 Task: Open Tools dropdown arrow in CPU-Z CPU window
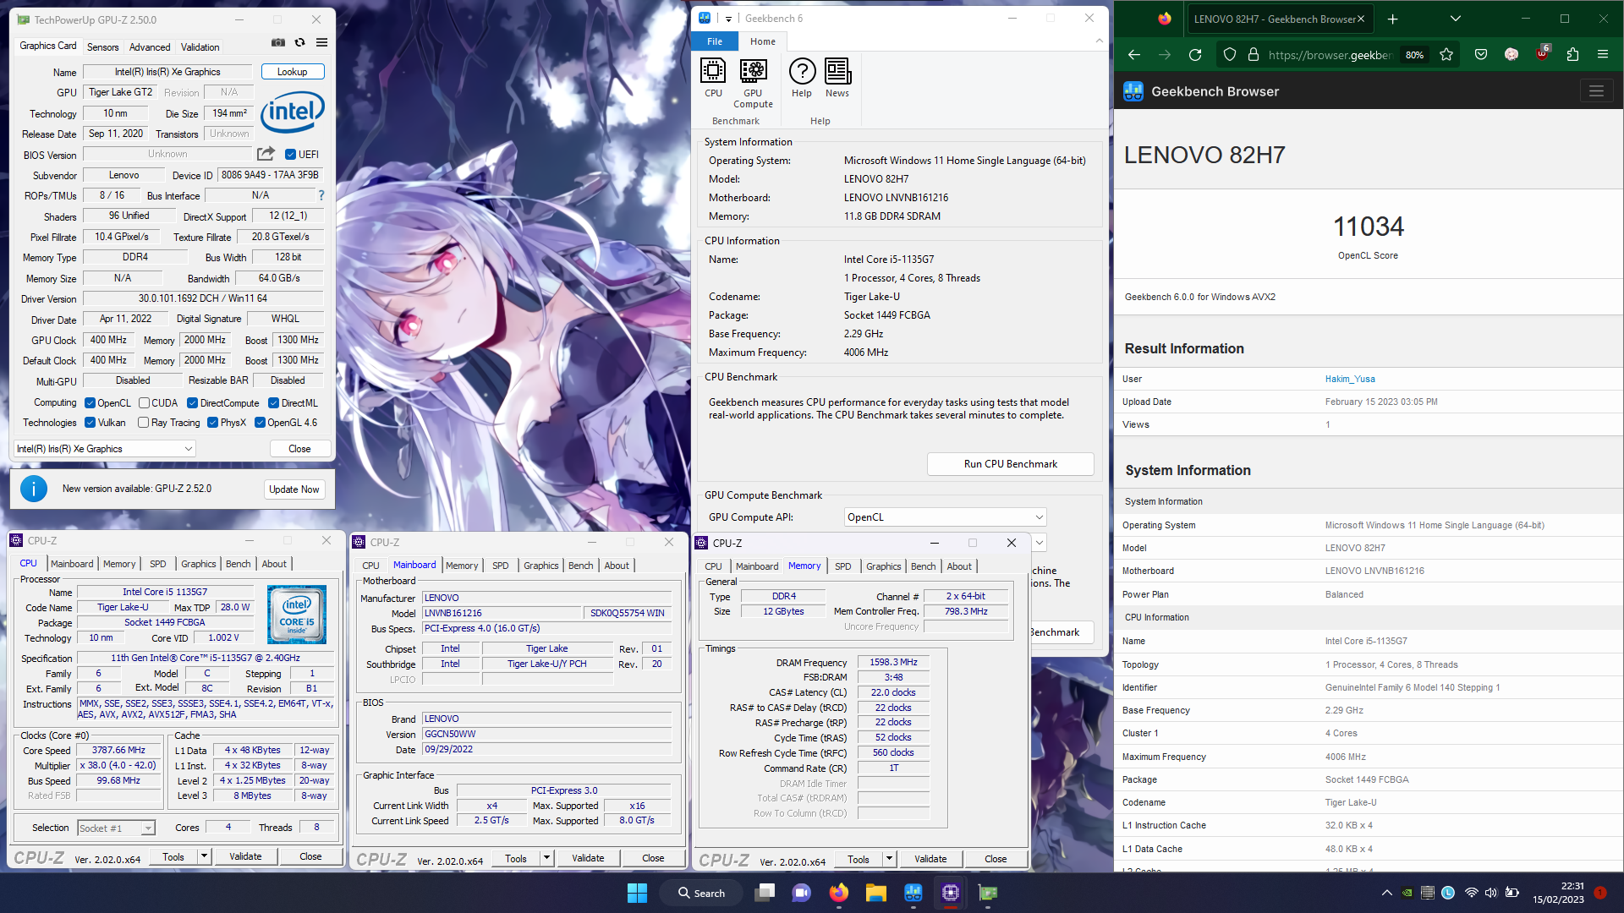pyautogui.click(x=204, y=856)
